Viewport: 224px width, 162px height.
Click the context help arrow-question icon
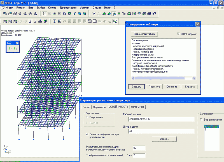point(154,13)
